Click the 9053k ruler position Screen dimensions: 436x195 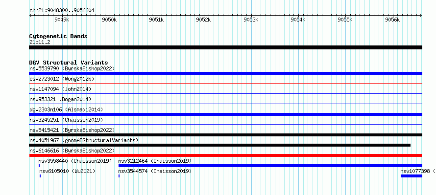coord(251,20)
